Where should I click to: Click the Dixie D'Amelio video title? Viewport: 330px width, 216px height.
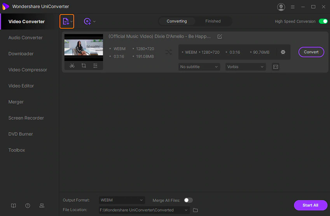[x=159, y=36]
